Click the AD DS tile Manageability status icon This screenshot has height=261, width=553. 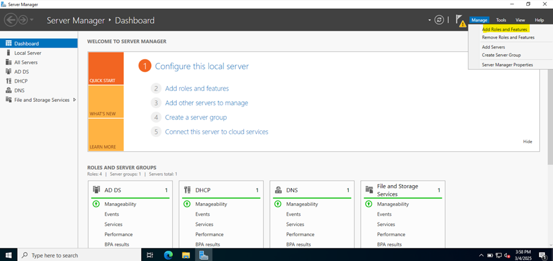(96, 204)
